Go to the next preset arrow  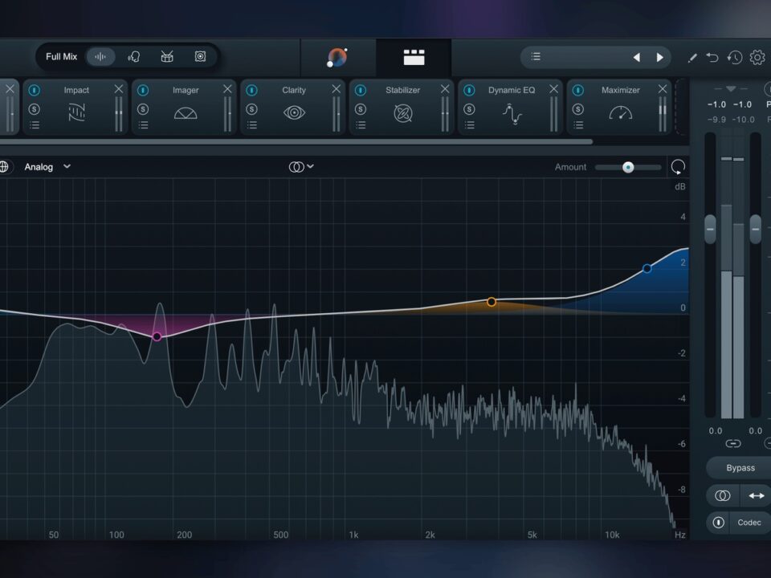click(x=660, y=57)
